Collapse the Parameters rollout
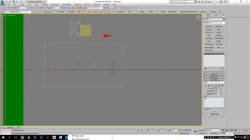 [x=214, y=80]
